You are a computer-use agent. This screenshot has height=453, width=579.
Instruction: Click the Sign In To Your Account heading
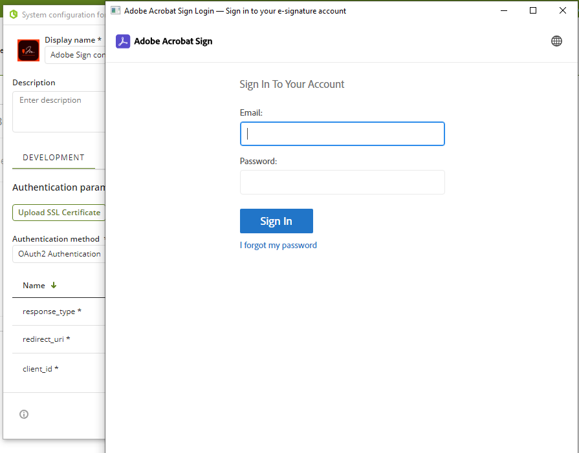tap(292, 84)
